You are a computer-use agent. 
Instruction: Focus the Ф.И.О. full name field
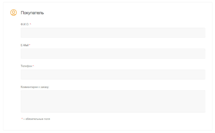pyautogui.click(x=113, y=33)
